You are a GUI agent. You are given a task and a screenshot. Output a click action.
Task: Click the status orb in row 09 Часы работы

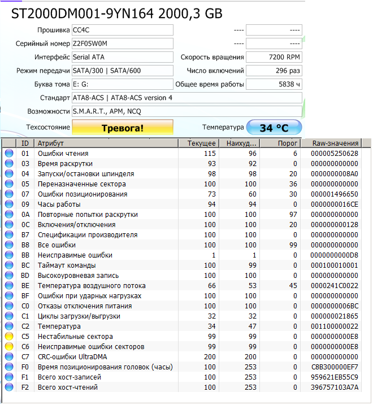tap(9, 204)
